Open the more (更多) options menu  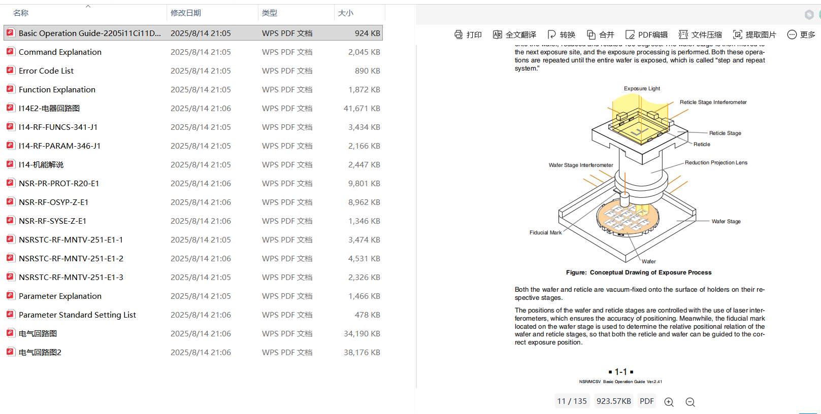[x=801, y=34]
